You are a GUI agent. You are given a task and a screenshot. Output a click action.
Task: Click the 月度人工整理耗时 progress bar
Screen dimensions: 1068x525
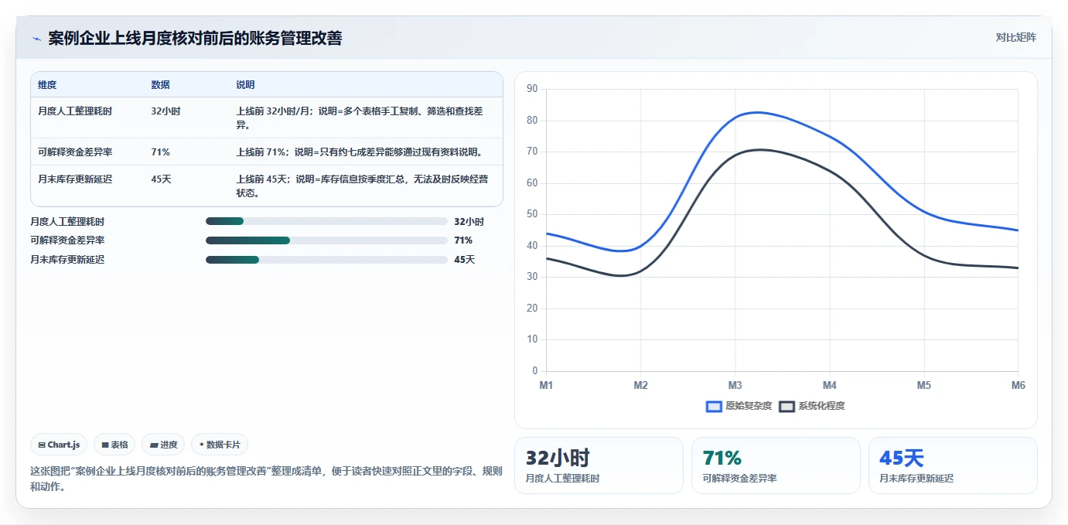click(x=326, y=221)
